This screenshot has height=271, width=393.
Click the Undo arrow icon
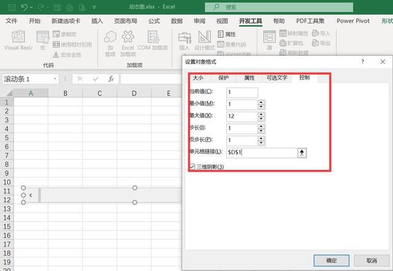point(25,7)
